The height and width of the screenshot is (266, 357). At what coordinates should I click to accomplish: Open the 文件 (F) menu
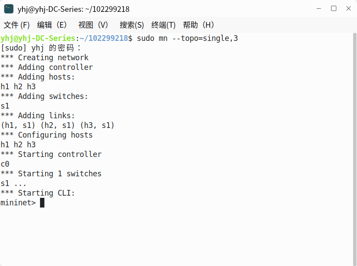tap(17, 25)
